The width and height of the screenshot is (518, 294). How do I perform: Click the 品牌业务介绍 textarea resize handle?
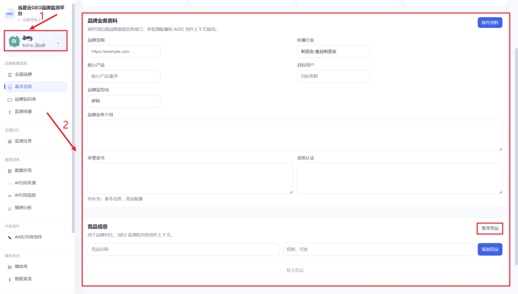[x=500, y=149]
